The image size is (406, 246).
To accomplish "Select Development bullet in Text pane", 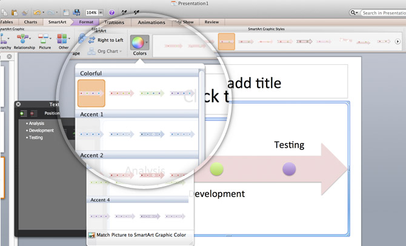I will 41,130.
